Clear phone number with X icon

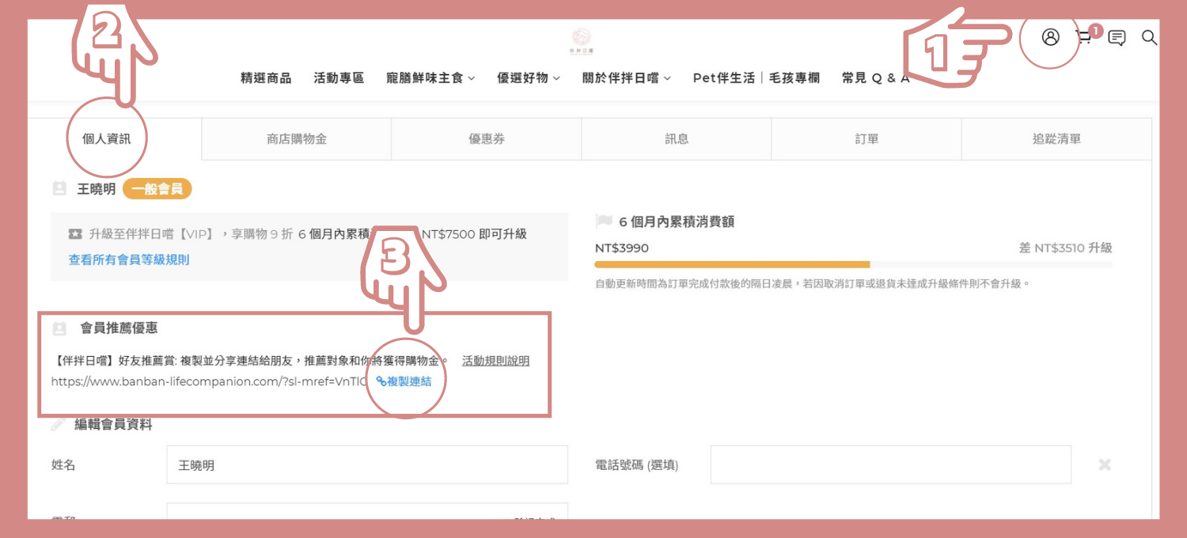1105,464
